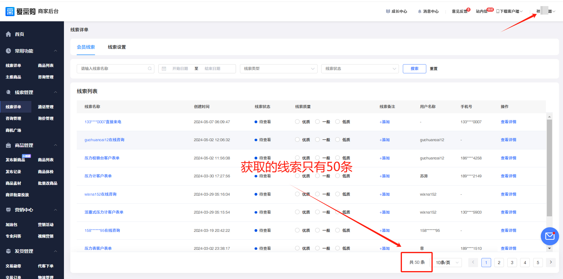Open 通话管理 in the sidebar

click(46, 107)
